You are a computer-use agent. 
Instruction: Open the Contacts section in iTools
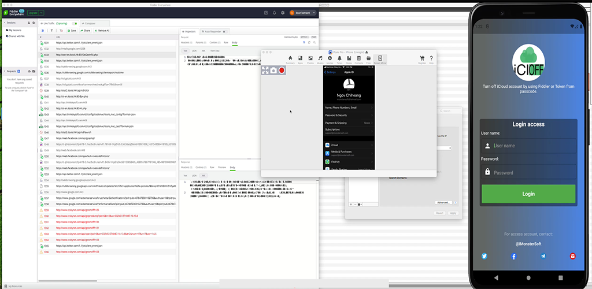click(358, 60)
